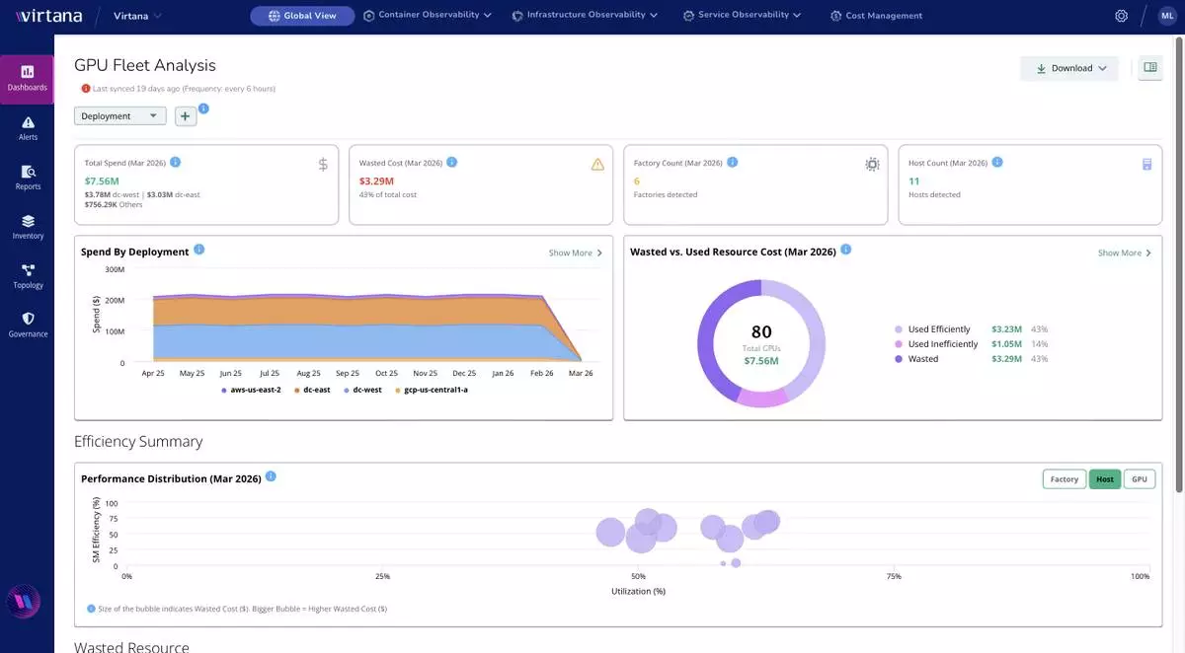Click the plus add filter button
Screen dimensions: 1185x653
pyautogui.click(x=186, y=116)
